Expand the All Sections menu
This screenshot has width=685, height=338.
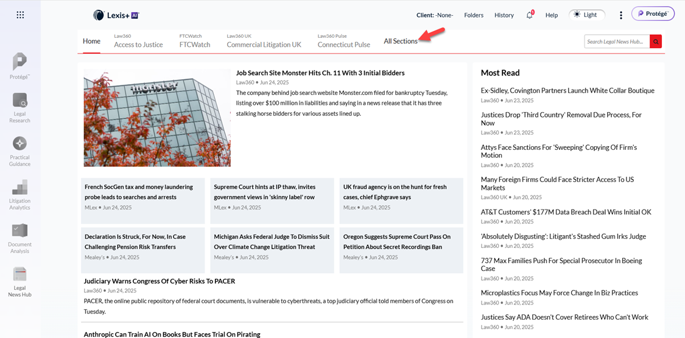[400, 41]
